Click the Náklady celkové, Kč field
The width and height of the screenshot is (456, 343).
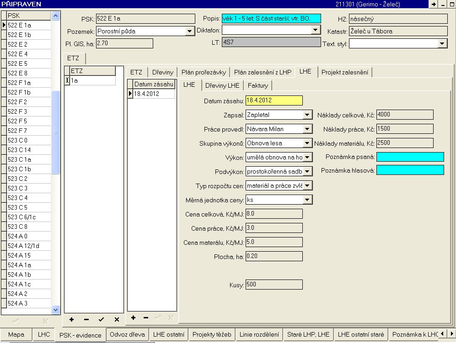(x=405, y=115)
